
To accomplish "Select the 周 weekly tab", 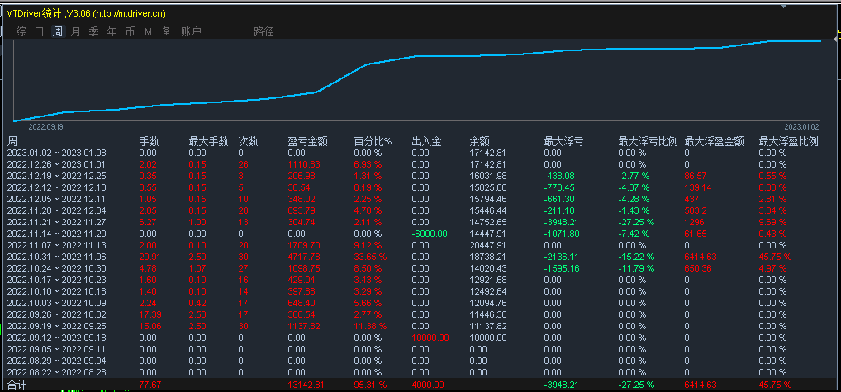I will 57,31.
